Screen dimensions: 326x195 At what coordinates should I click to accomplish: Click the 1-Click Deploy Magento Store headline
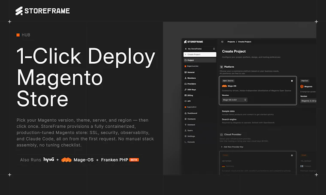86,77
